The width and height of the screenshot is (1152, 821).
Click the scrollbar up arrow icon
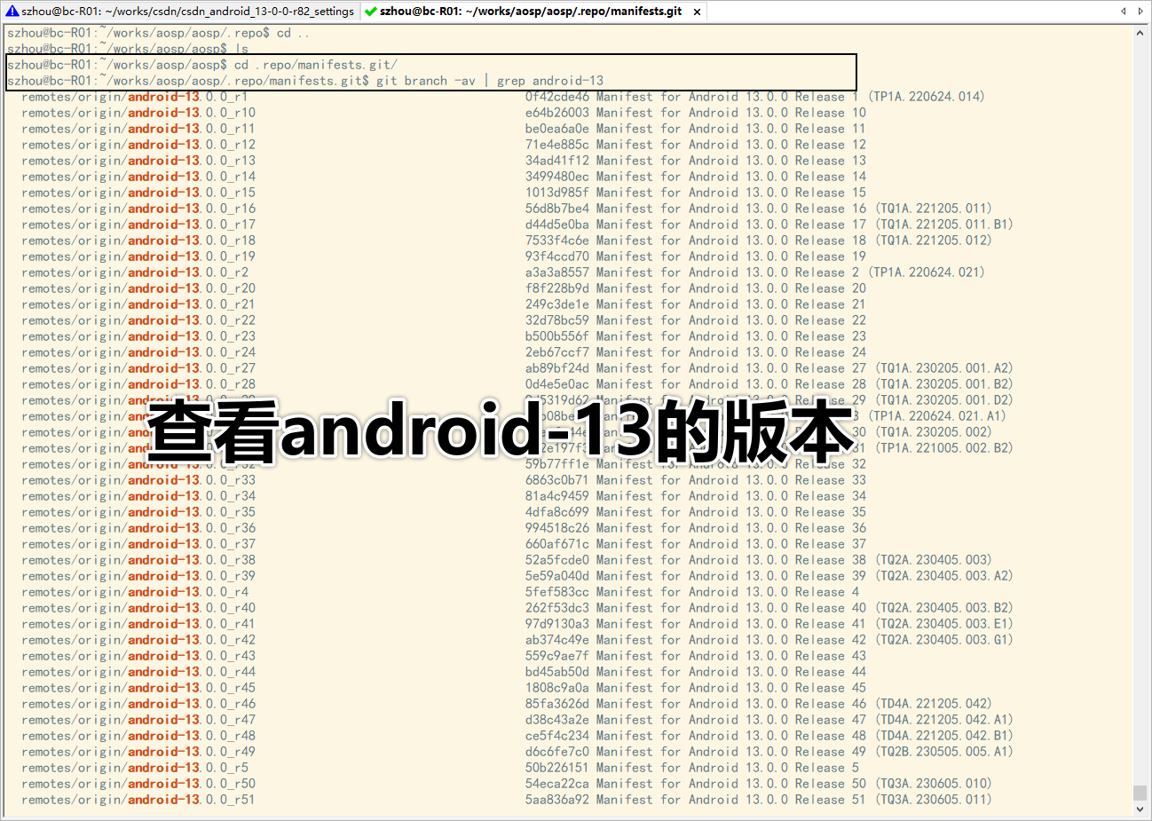[1140, 32]
